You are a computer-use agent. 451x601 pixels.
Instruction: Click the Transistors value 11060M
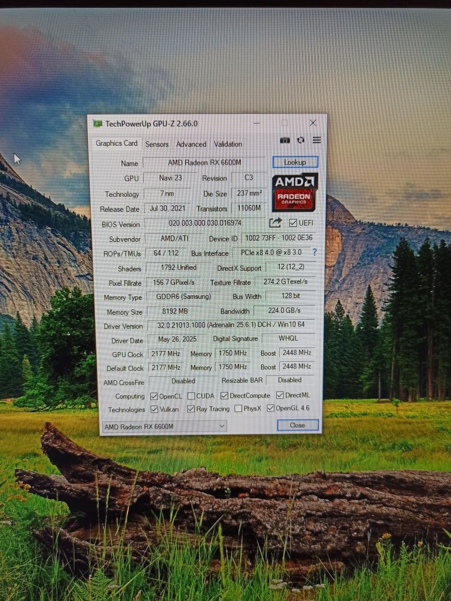tap(249, 208)
